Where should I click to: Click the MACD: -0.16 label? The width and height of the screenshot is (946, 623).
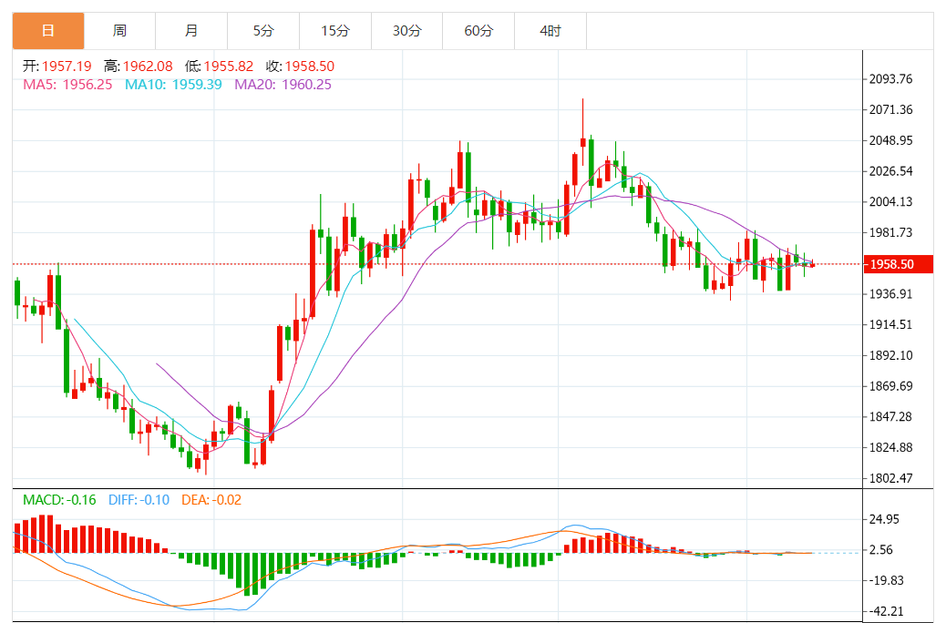click(x=59, y=500)
